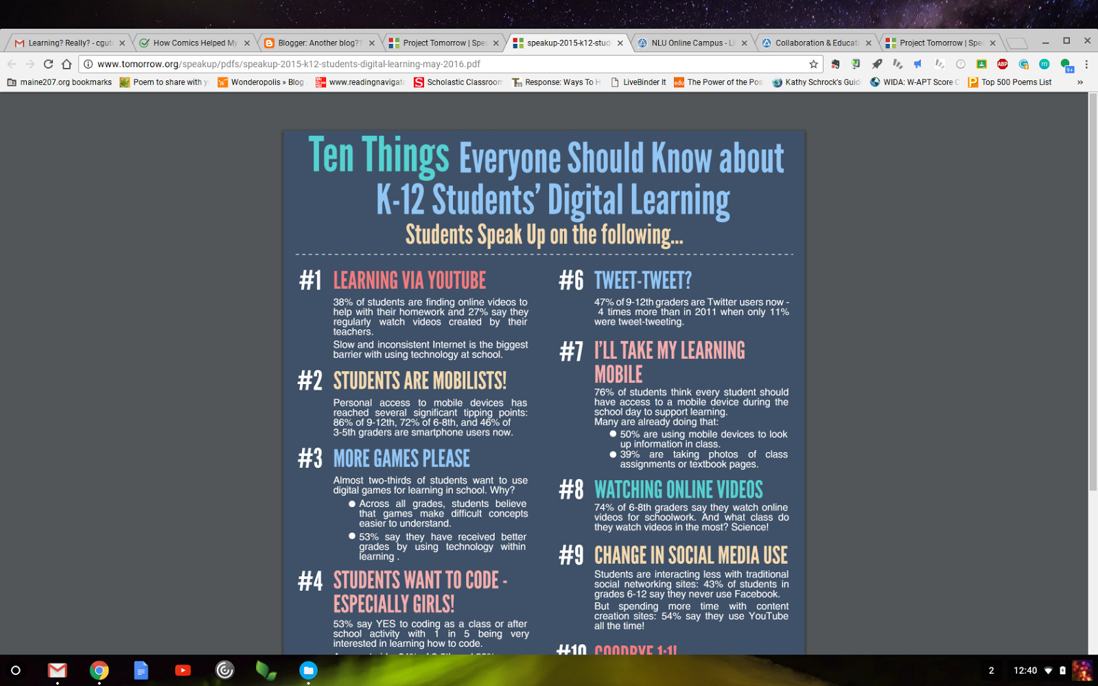Open 'Kathy Schrock's Guid' bookmark
Screen dimensions: 1098x686
coord(816,82)
